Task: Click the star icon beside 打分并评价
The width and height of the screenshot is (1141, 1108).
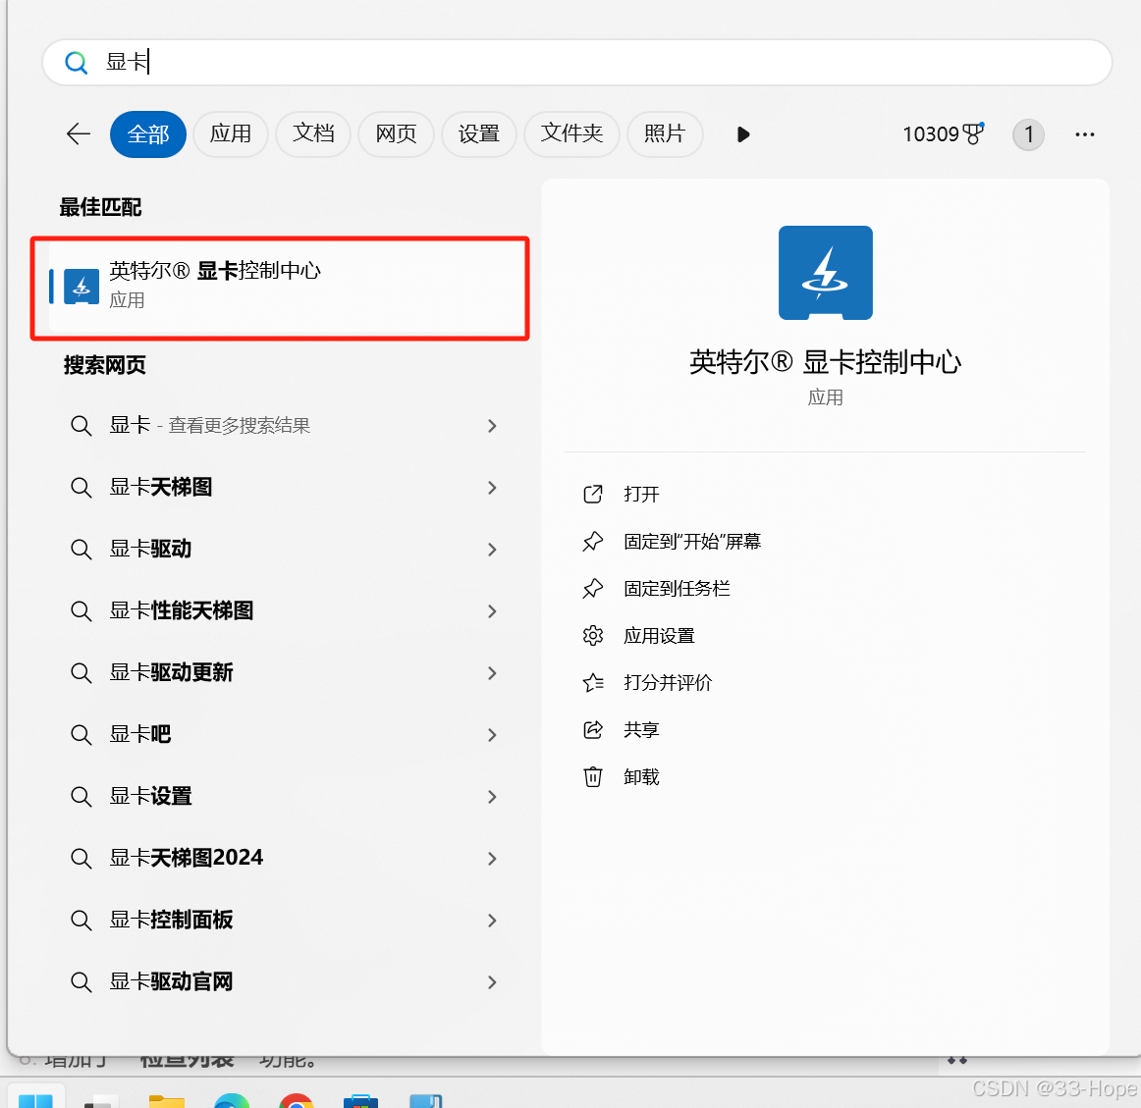Action: click(x=593, y=682)
